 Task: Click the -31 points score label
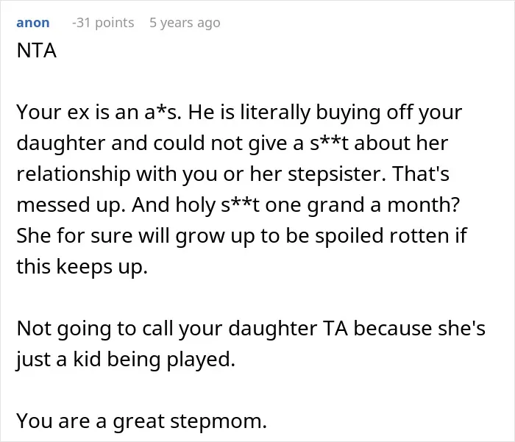coord(103,23)
